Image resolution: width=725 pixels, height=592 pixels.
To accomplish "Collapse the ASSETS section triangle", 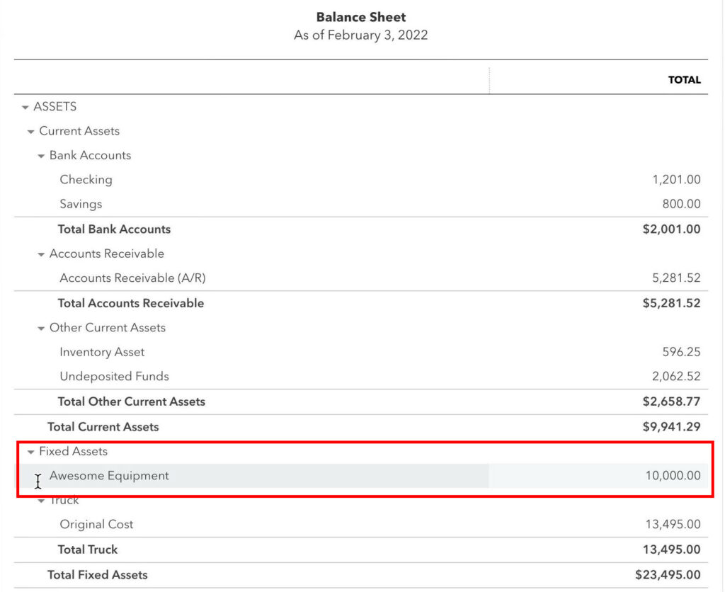I will pyautogui.click(x=25, y=106).
